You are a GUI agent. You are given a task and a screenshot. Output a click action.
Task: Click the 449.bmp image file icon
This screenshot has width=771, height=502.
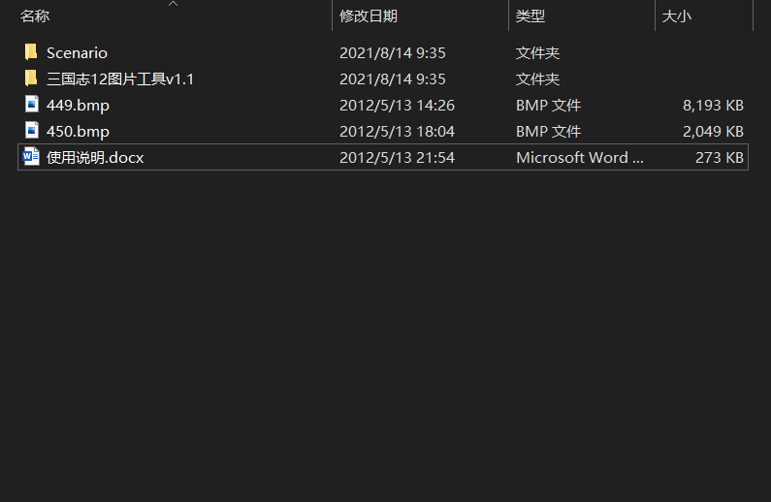click(31, 104)
